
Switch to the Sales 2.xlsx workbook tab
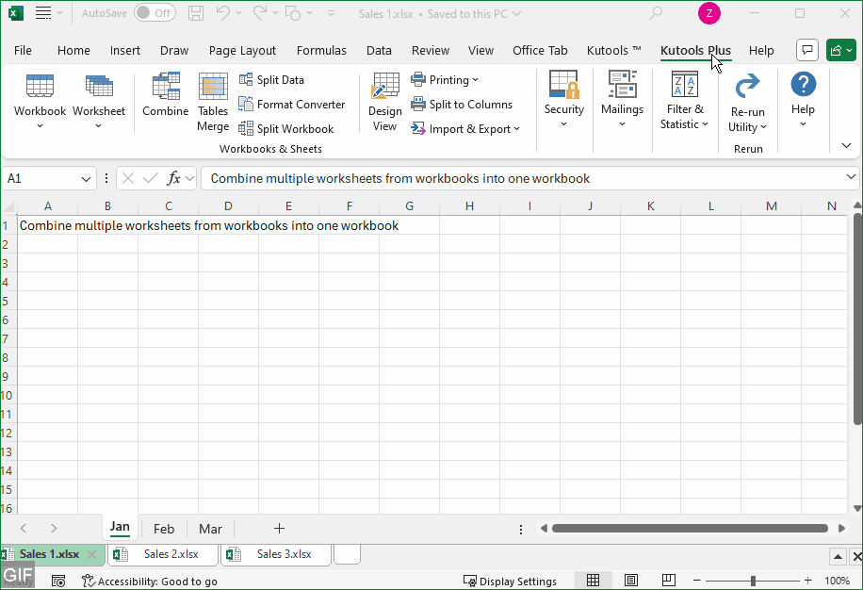click(x=164, y=554)
